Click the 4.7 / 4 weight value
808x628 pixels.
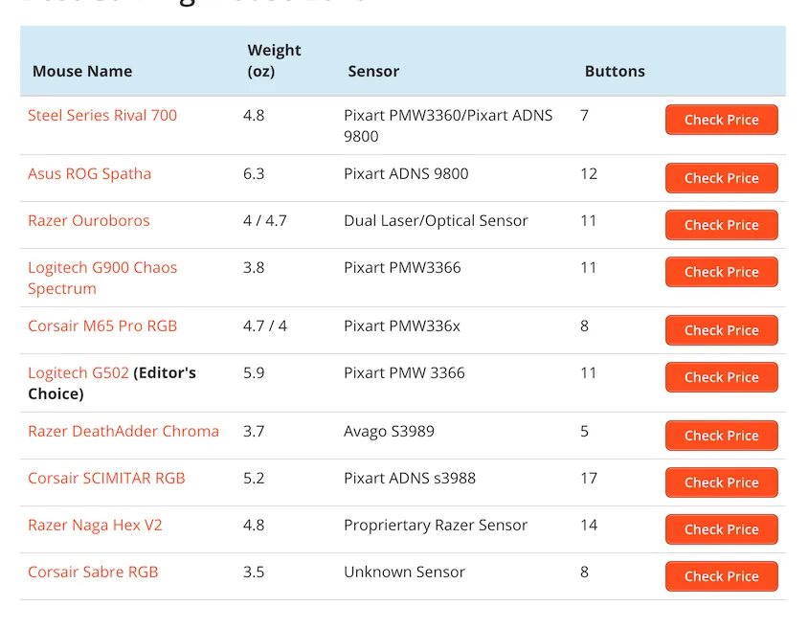265,325
